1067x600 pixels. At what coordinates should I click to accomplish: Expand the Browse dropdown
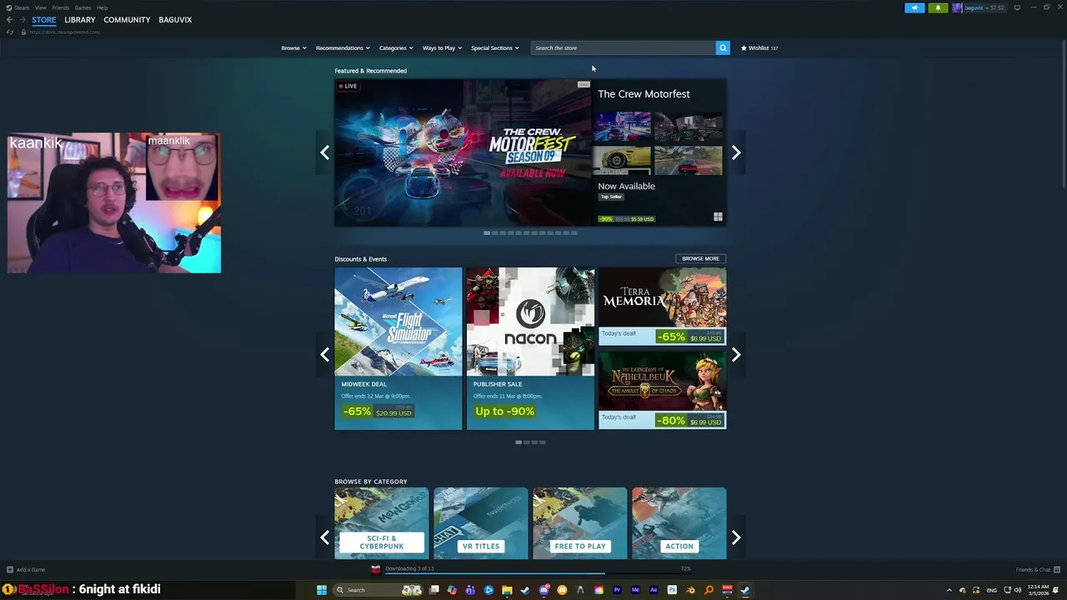point(293,47)
